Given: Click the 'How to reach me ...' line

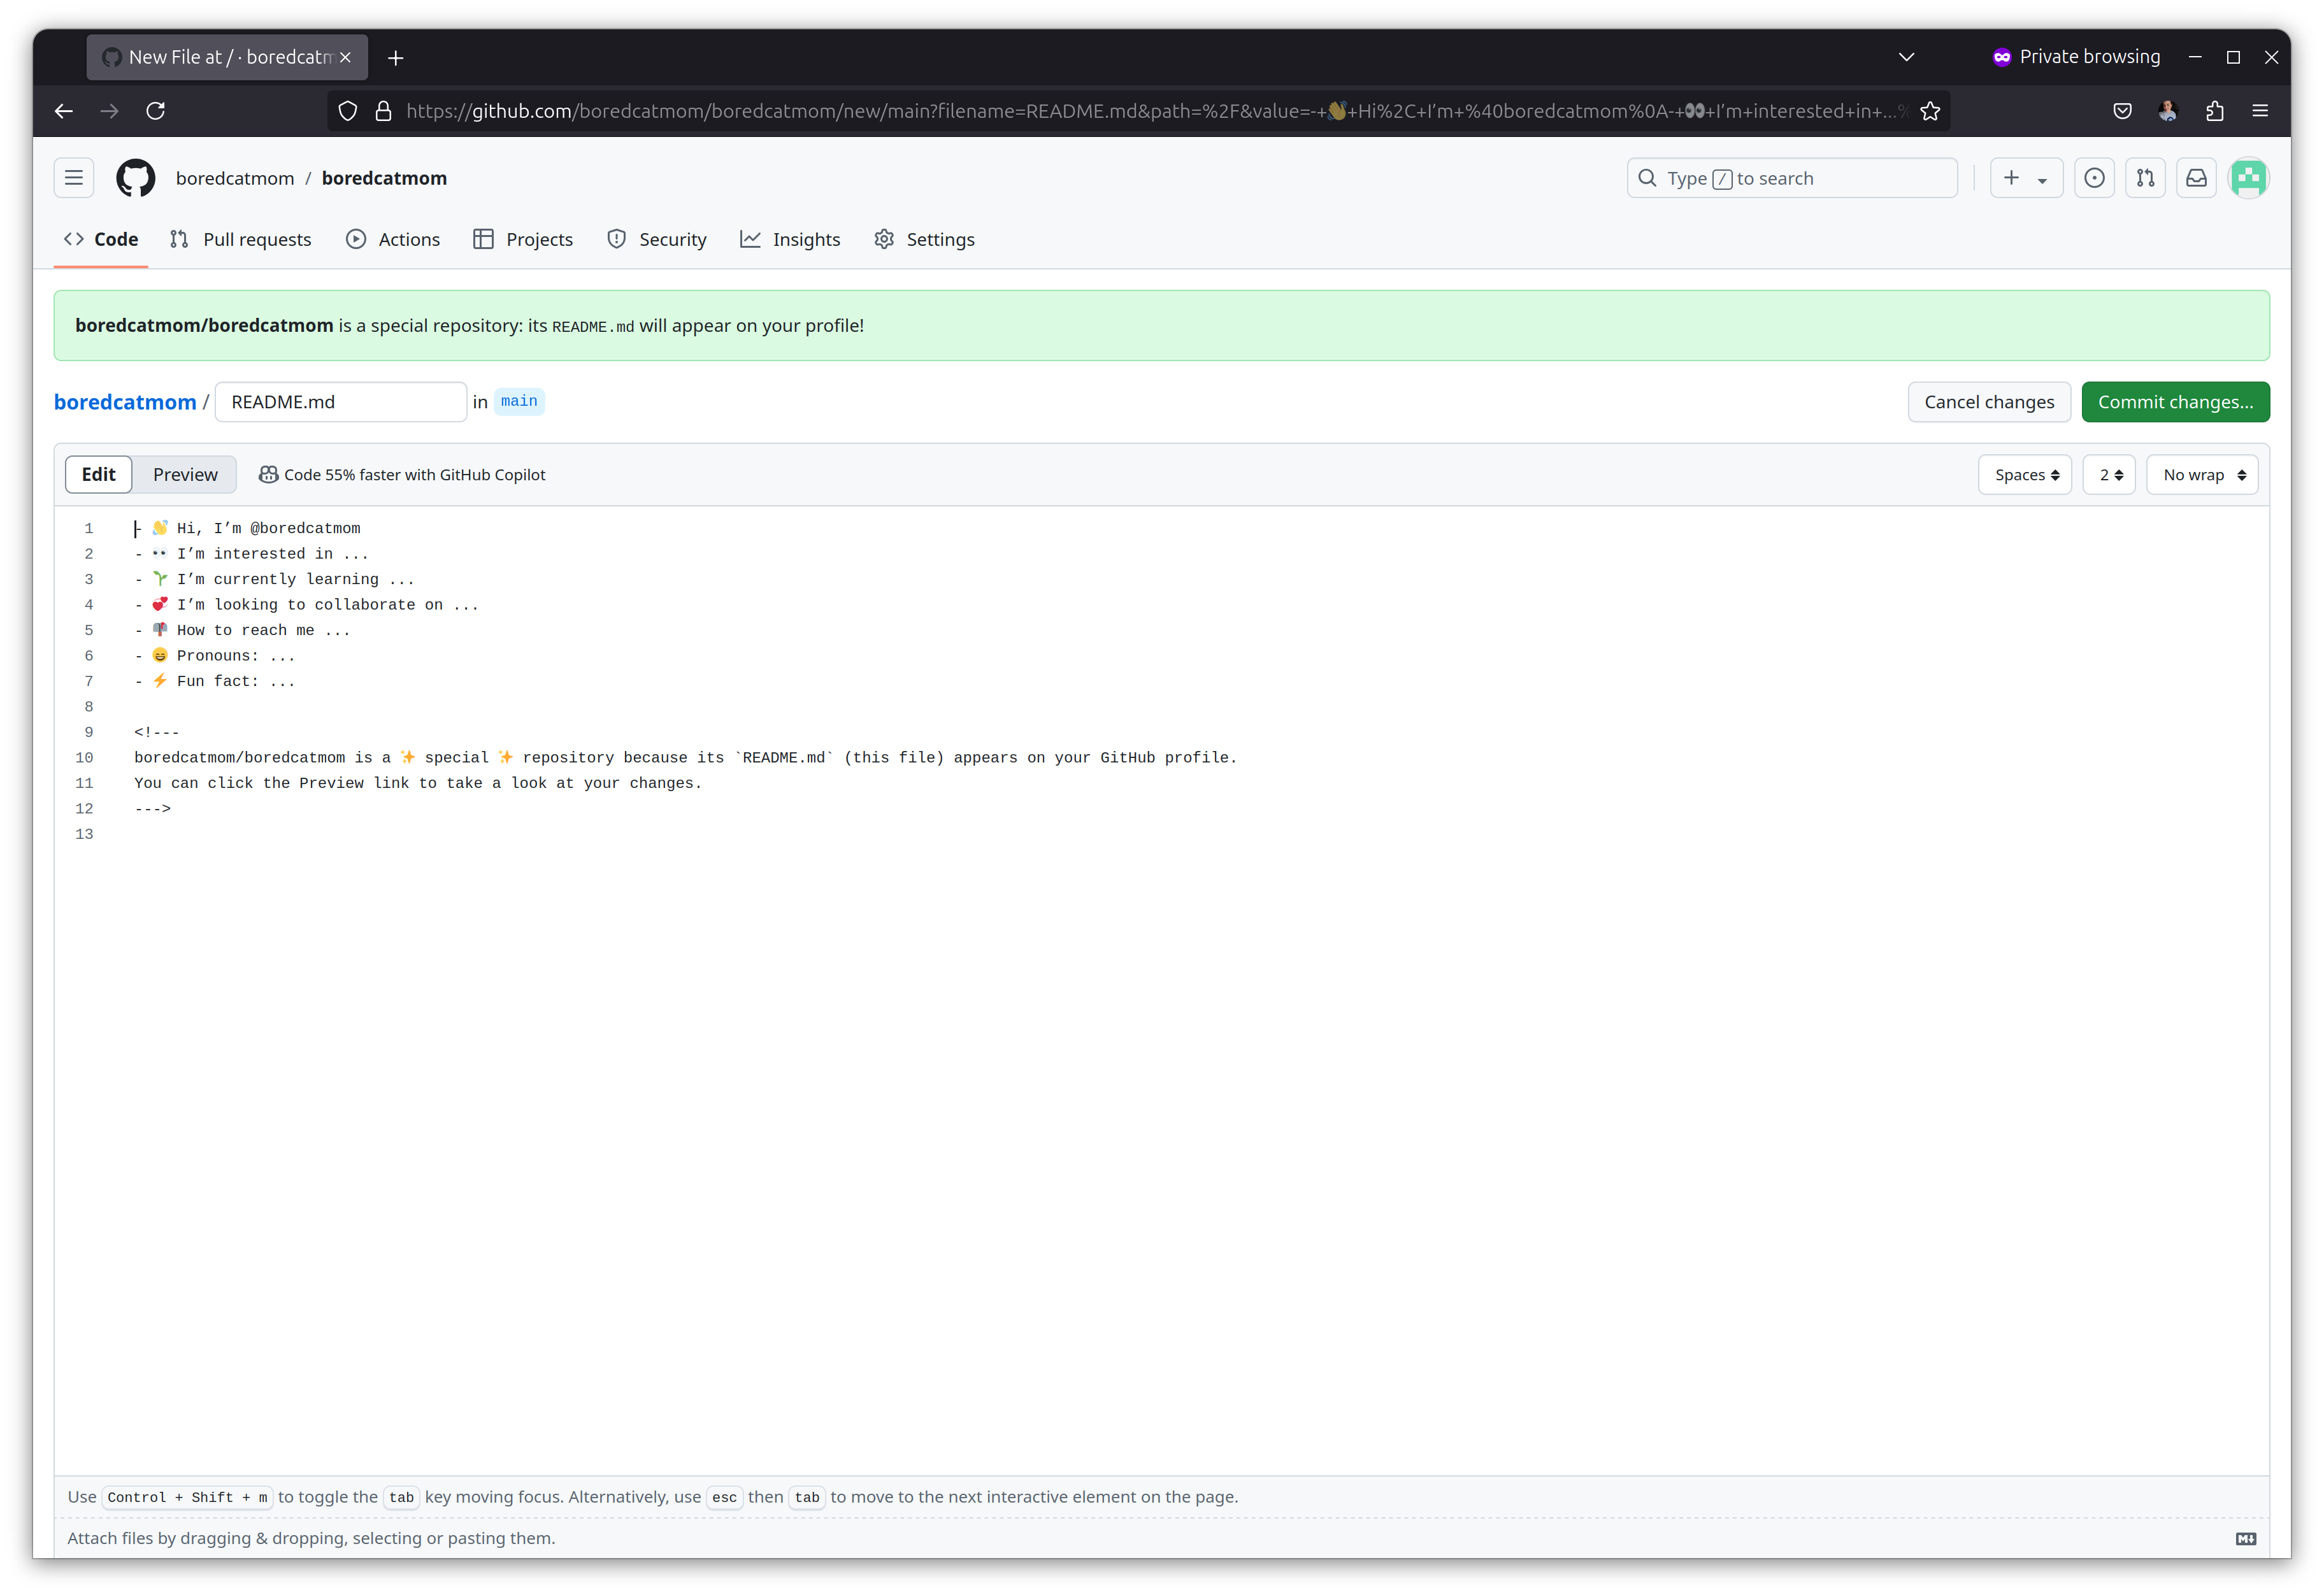Looking at the screenshot, I should point(243,630).
